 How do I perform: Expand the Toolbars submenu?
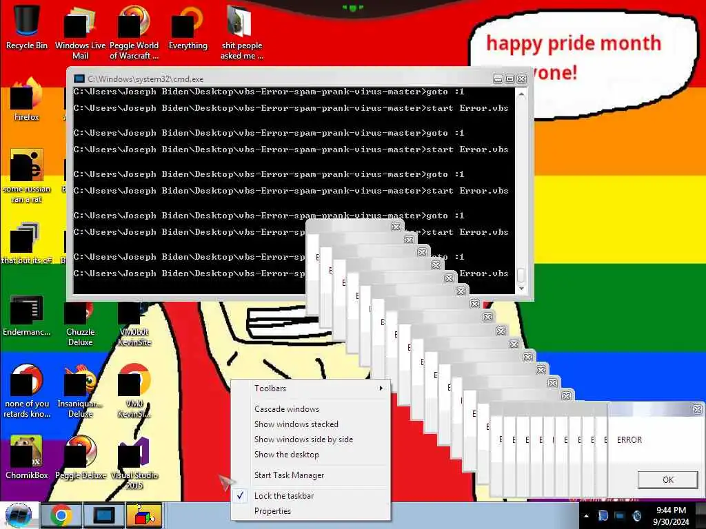tap(311, 388)
